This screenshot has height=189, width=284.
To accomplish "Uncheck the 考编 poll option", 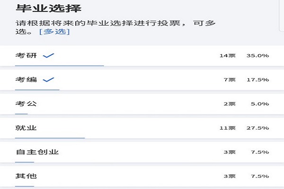I will point(26,80).
